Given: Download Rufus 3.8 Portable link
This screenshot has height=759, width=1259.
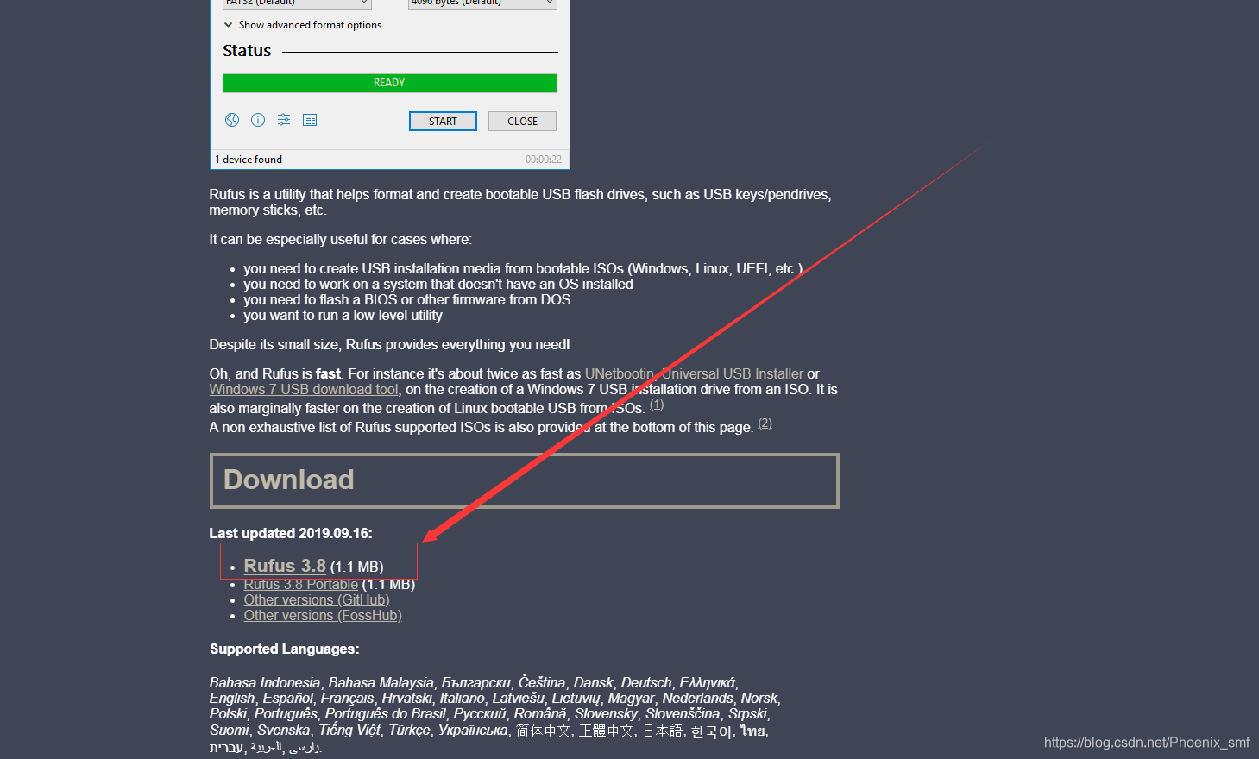Looking at the screenshot, I should pyautogui.click(x=300, y=585).
